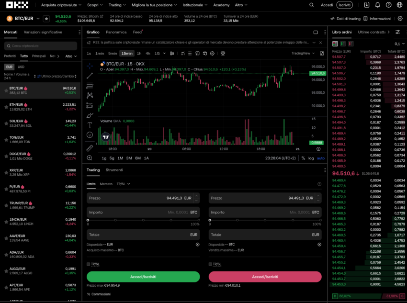Select the zoom in tool on the chart sidebar
The image size is (407, 303).
(x=90, y=158)
